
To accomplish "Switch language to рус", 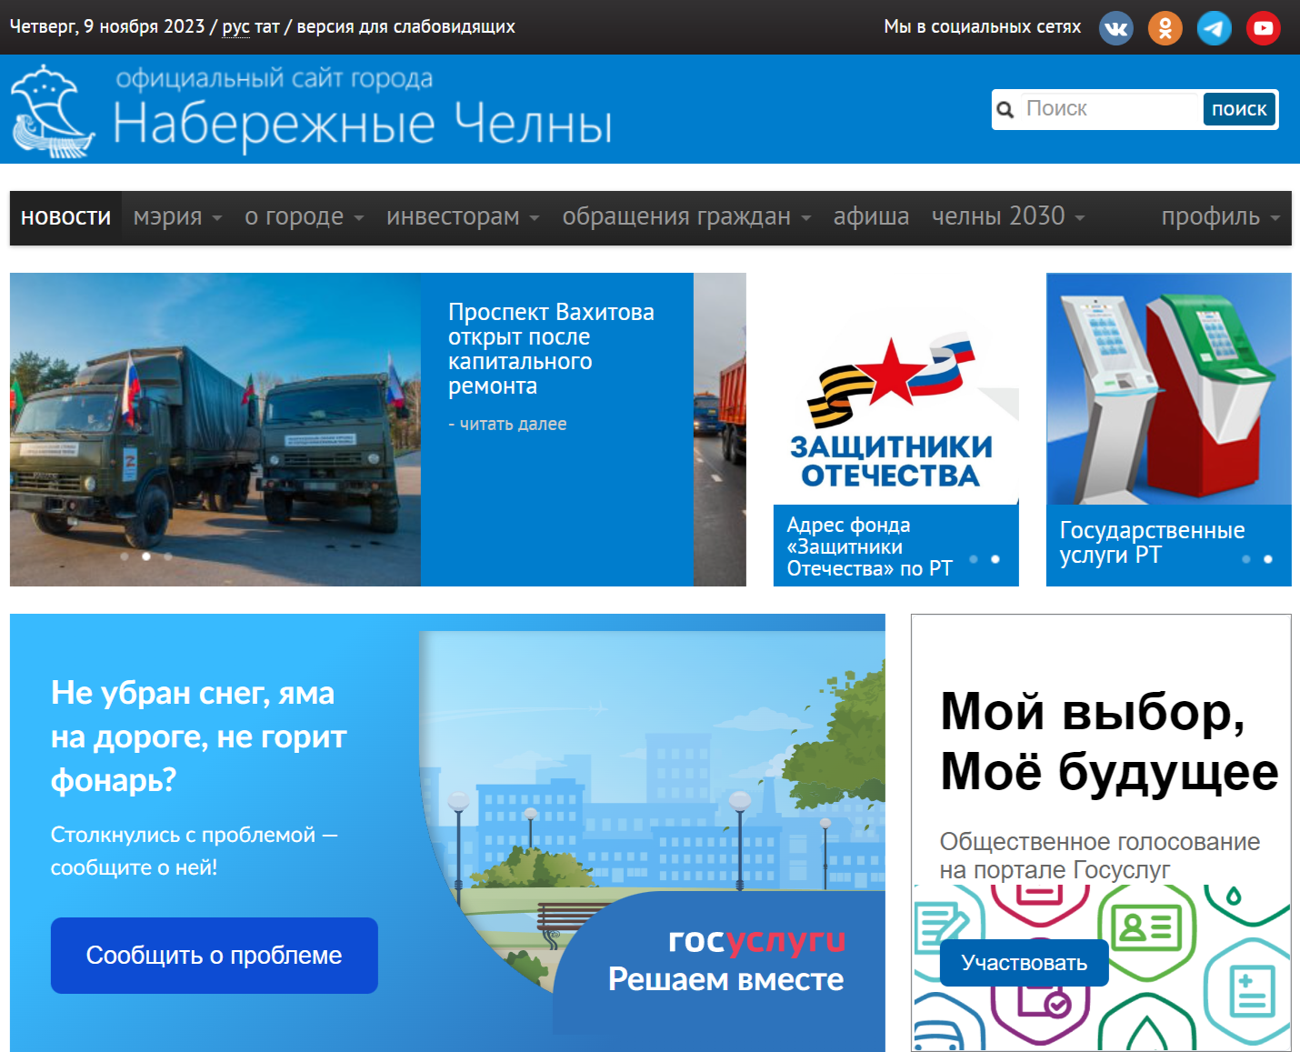I will click(235, 26).
